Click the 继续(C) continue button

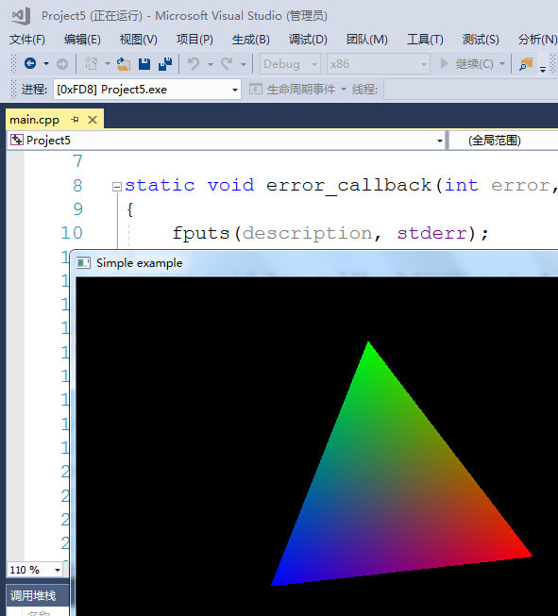point(467,63)
